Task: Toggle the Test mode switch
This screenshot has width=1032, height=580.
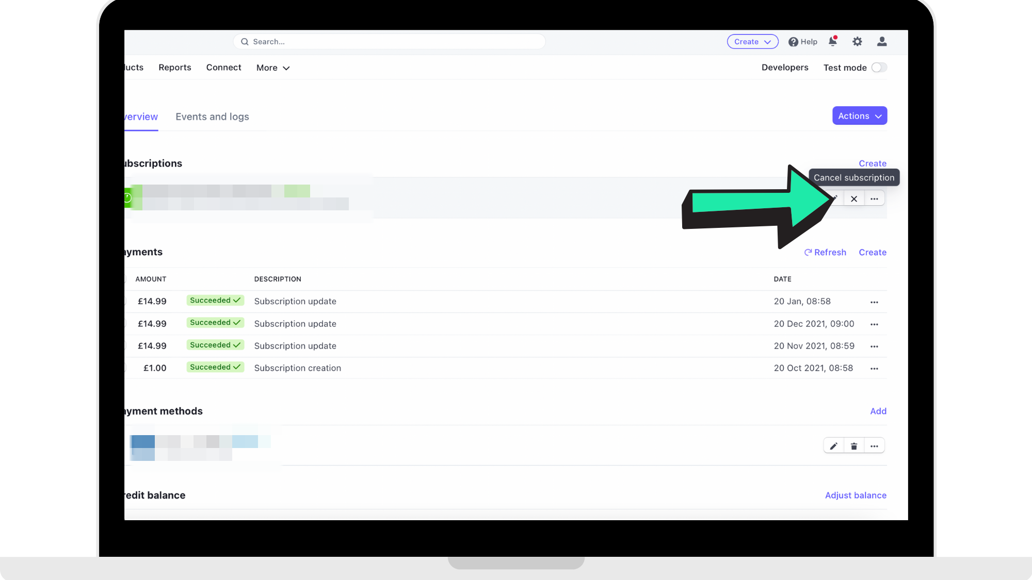Action: [x=879, y=68]
